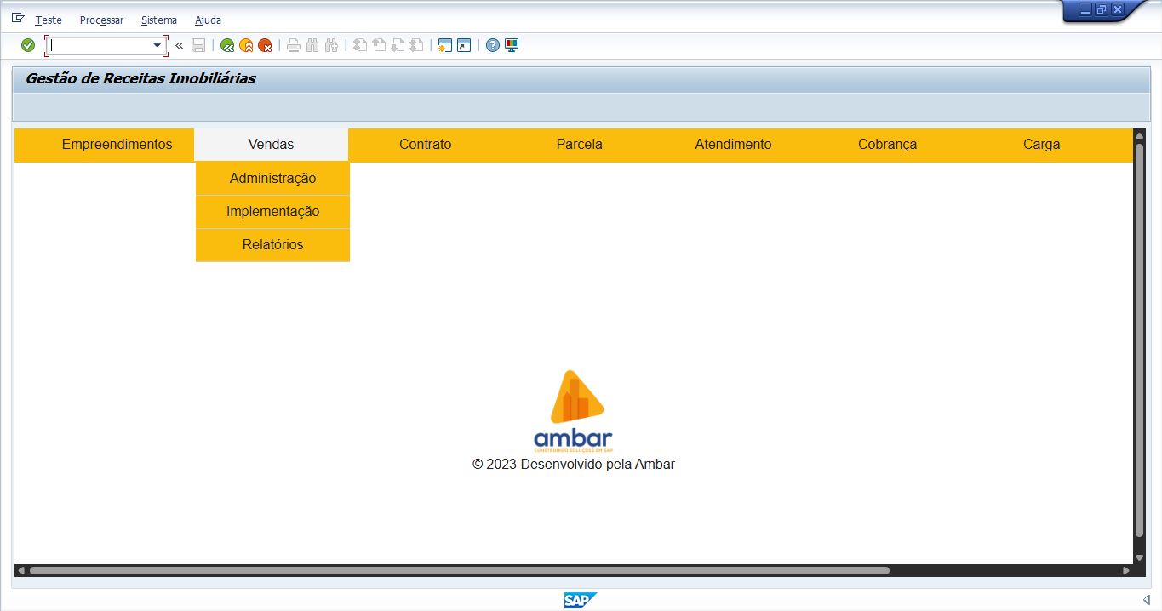This screenshot has width=1162, height=611.
Task: Open the Help question mark icon
Action: tap(493, 45)
